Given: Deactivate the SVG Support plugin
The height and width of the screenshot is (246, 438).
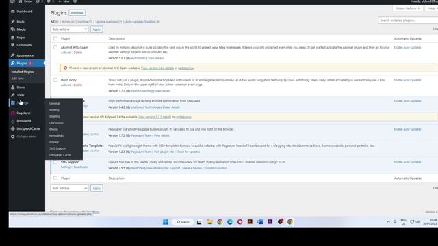Looking at the screenshot, I should (81, 167).
